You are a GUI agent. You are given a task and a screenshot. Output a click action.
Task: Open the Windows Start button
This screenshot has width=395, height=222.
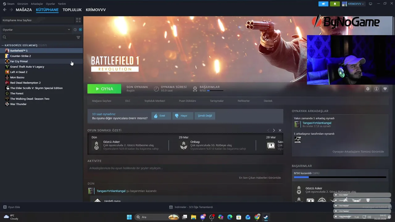coord(129,217)
